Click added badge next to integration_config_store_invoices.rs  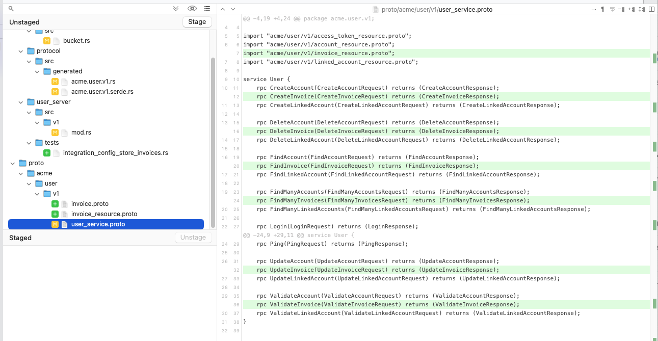[x=47, y=153]
